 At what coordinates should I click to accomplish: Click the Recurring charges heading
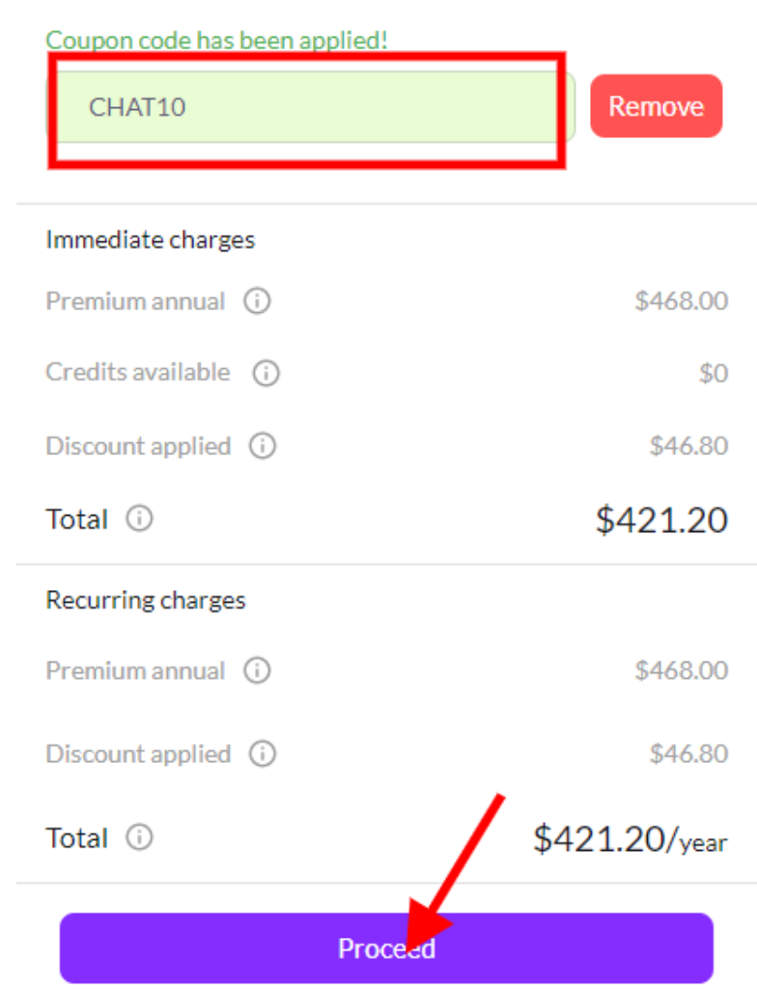coord(146,600)
